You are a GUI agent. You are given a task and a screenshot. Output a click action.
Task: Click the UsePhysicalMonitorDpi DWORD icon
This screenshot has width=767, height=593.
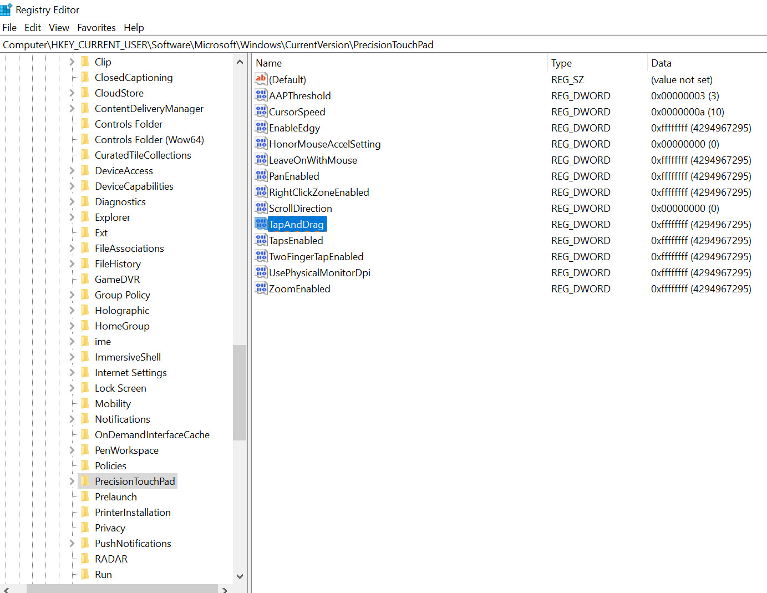click(261, 272)
